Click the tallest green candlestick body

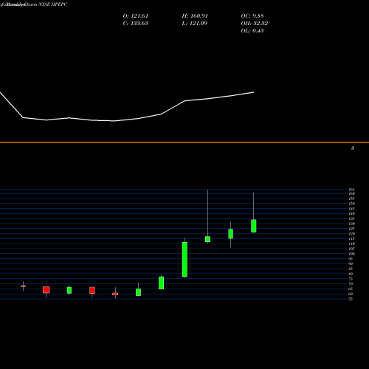184,260
